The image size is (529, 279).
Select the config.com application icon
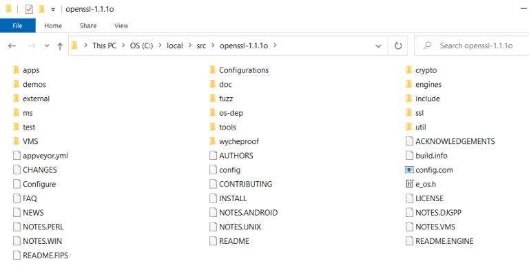409,169
